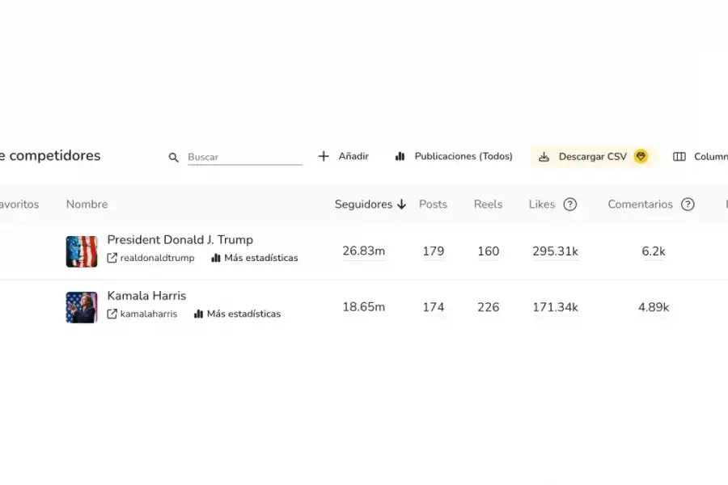Click the bar chart icon on Publicaciones (Todos)
Screen dimensions: 728x485
pos(400,156)
